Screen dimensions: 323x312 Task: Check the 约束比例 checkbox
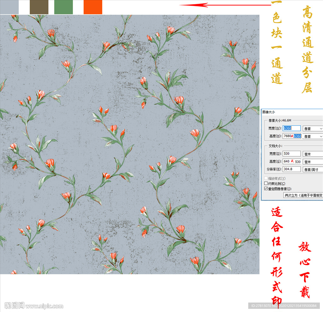(266, 184)
